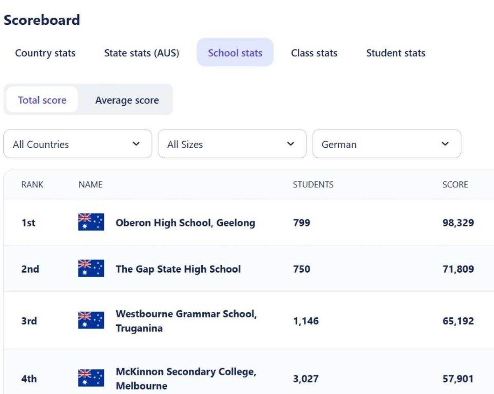Click The Gap State High School name

(x=178, y=269)
